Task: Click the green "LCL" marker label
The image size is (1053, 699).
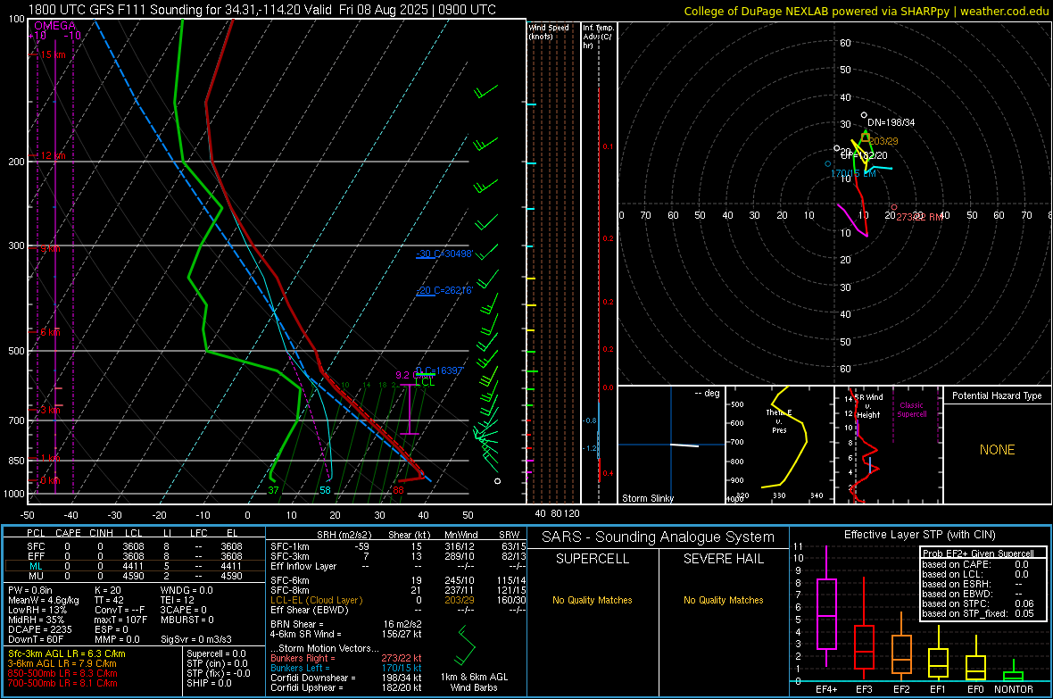Action: coord(425,382)
